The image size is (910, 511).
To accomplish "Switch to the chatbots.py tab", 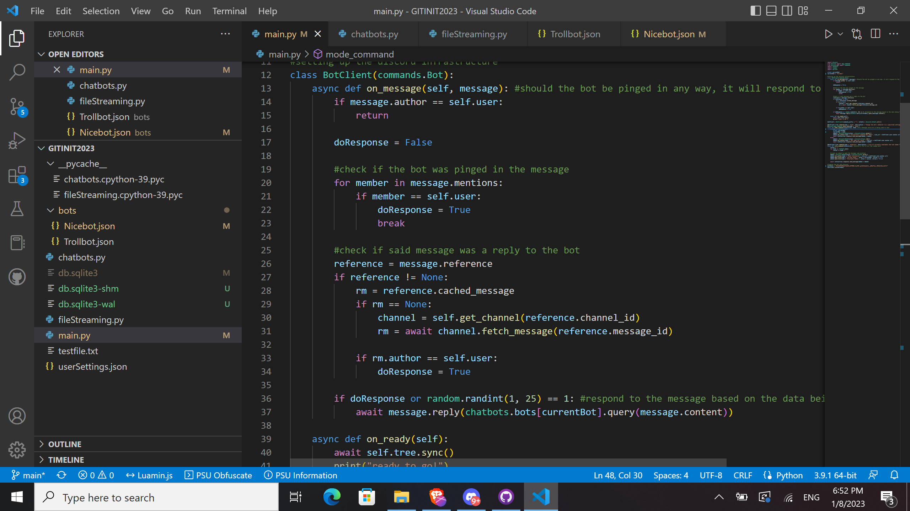I will pyautogui.click(x=374, y=34).
